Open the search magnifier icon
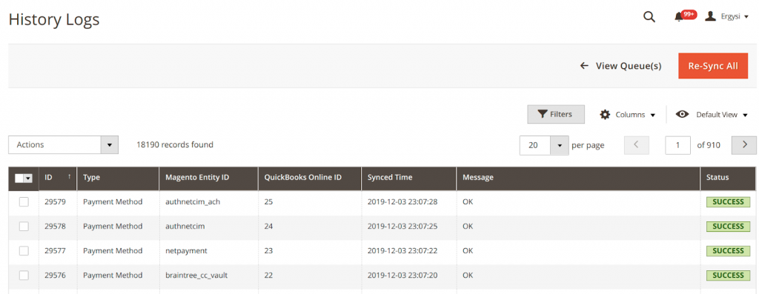This screenshot has width=759, height=294. 649,17
